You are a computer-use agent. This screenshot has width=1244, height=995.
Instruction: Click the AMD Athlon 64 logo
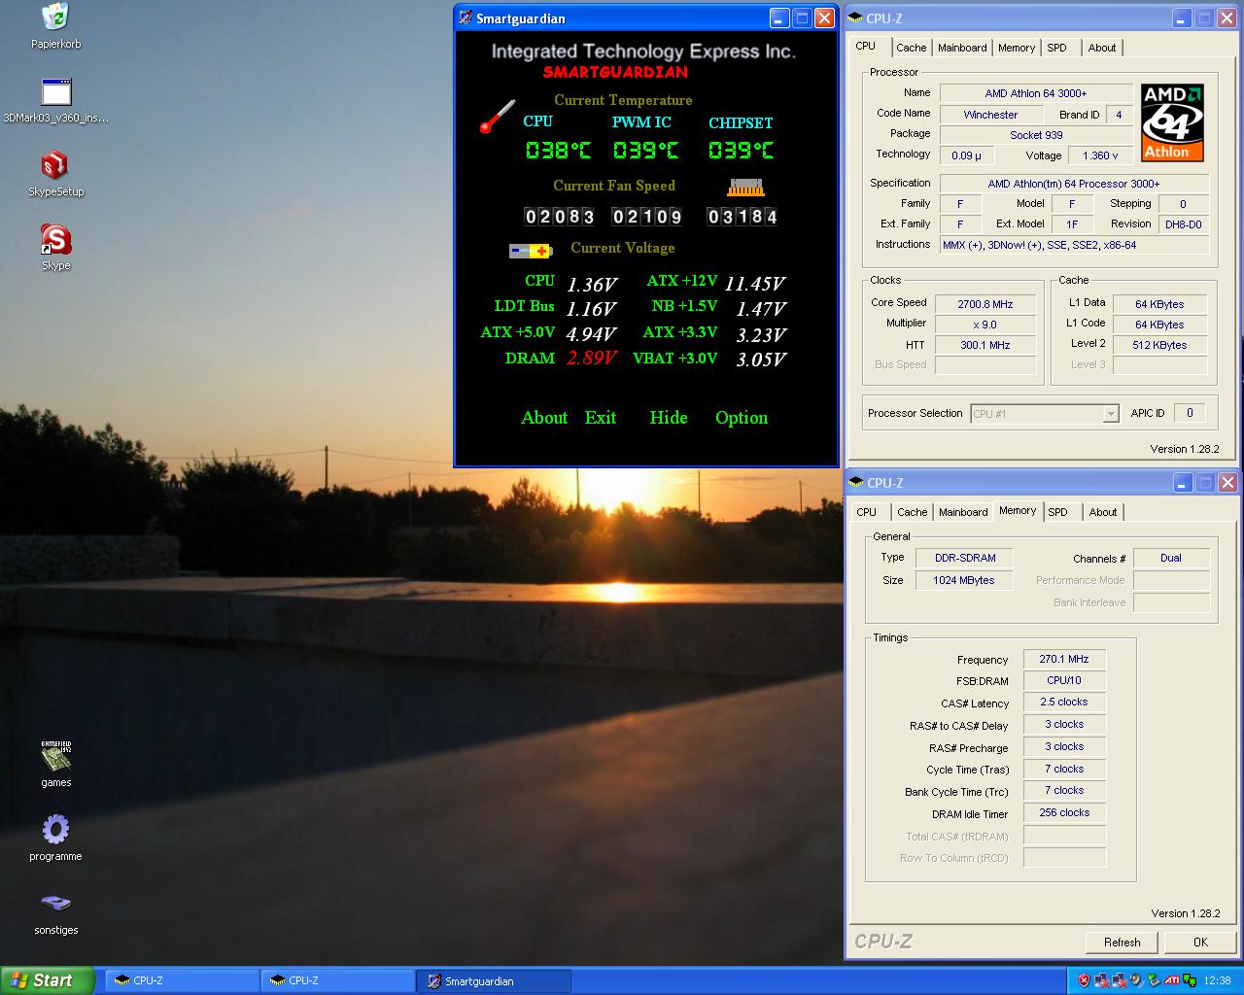pyautogui.click(x=1172, y=122)
